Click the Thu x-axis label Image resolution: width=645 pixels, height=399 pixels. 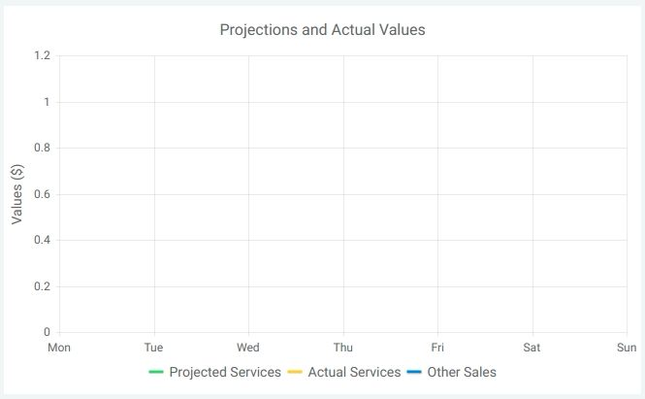click(x=342, y=347)
